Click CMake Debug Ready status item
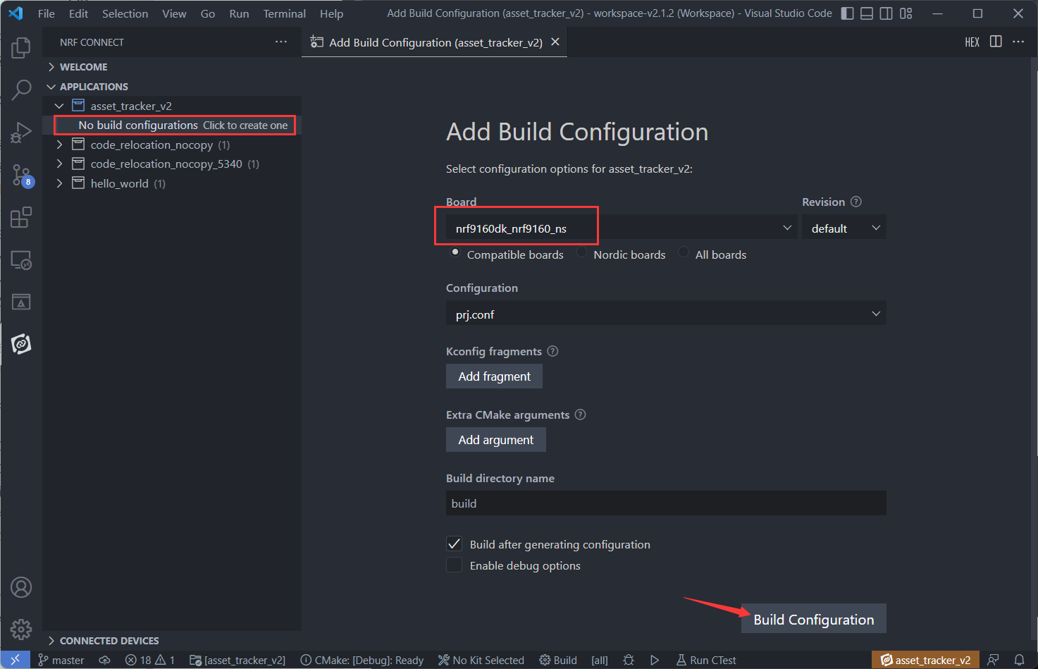 pos(362,660)
